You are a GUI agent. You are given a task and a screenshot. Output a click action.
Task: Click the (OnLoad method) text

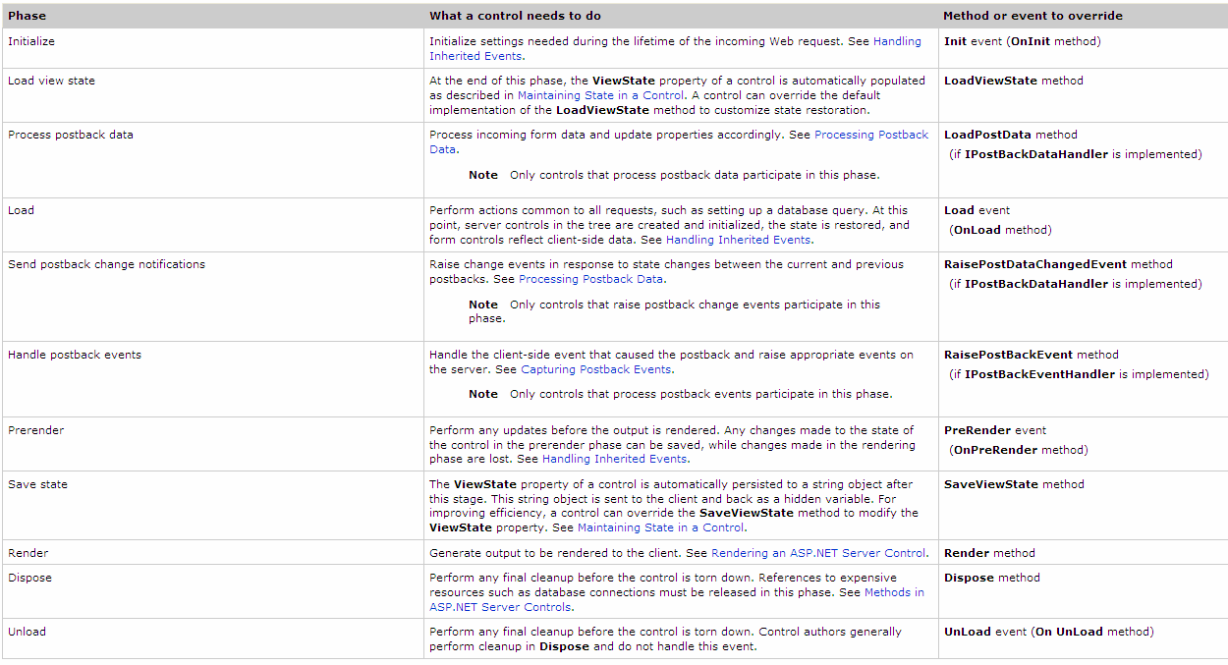1000,230
